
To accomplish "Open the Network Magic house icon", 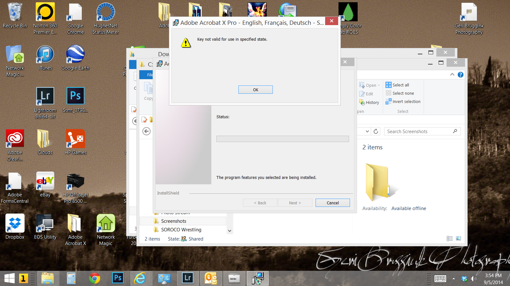I will point(106,230).
